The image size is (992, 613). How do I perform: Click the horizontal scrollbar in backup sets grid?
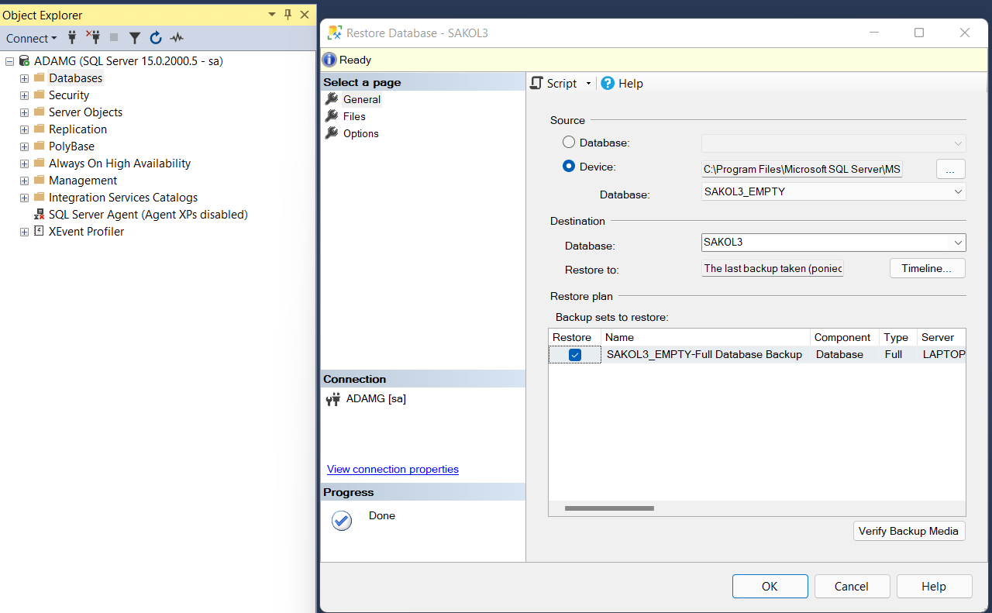click(x=609, y=508)
